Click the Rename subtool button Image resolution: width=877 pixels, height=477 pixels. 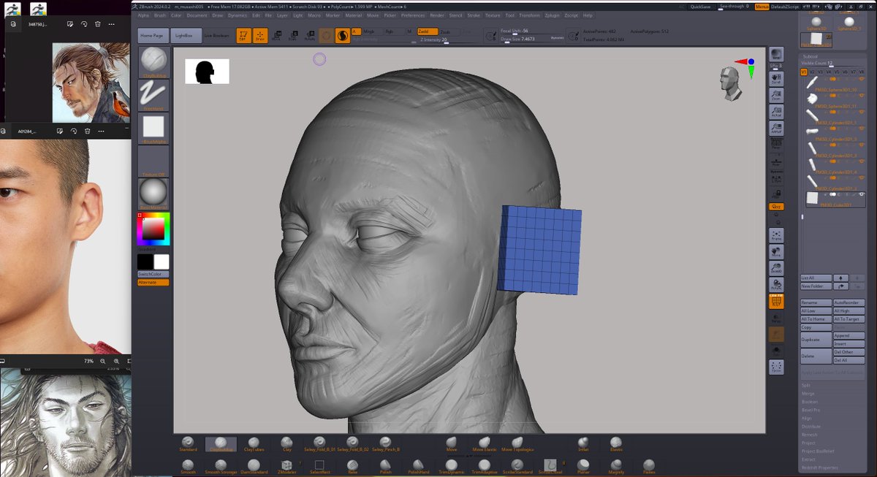pos(816,302)
